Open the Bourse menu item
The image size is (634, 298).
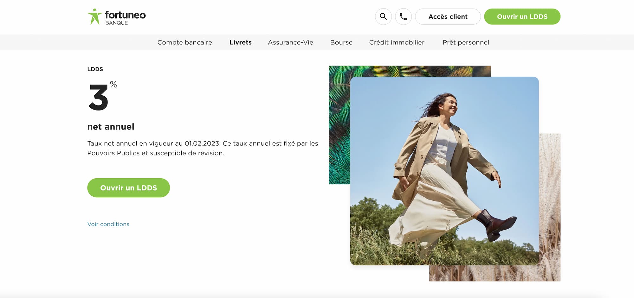point(341,42)
